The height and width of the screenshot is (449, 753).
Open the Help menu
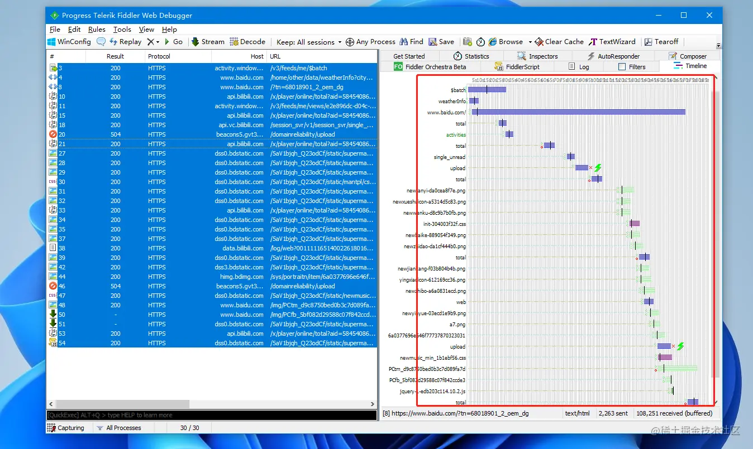point(169,30)
